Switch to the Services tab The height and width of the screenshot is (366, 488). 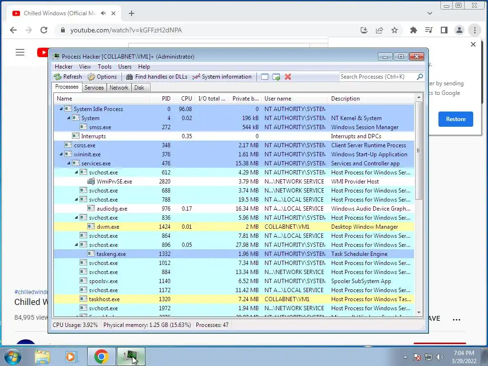(94, 88)
